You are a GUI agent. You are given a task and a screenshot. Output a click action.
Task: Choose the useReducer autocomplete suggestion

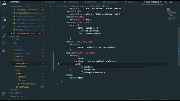click(113, 70)
